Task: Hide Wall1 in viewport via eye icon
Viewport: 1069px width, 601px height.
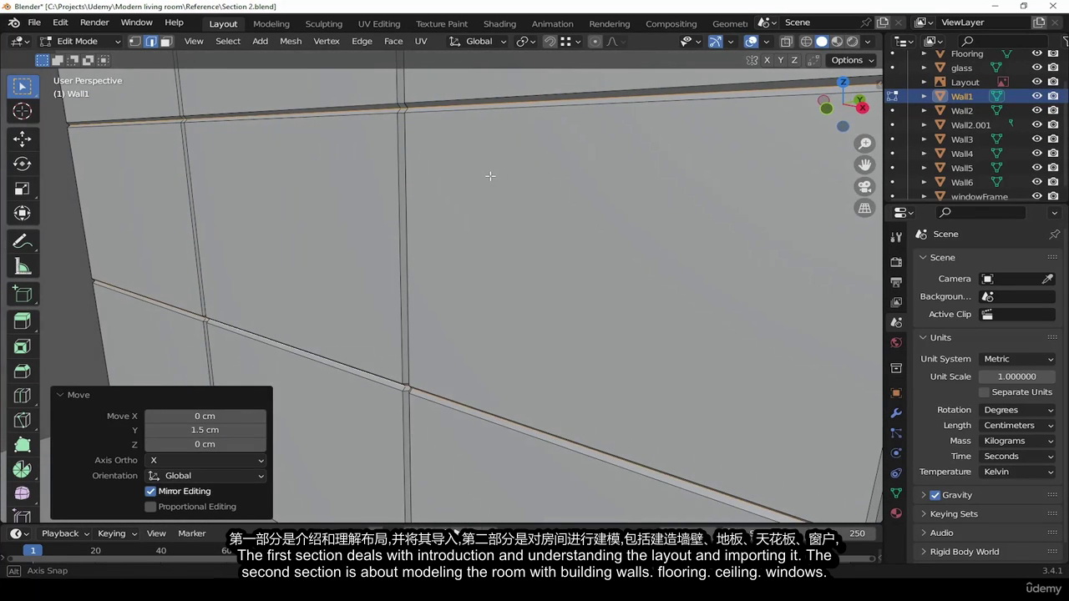Action: click(x=1036, y=96)
